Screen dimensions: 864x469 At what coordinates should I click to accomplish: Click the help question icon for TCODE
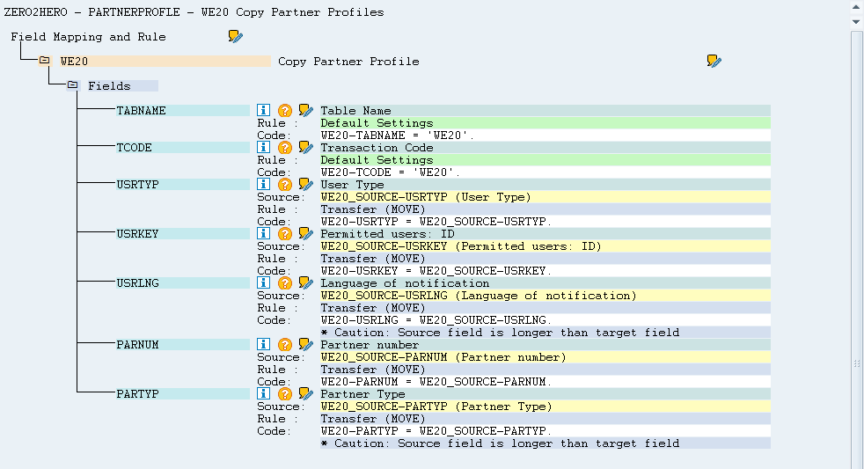[x=284, y=148]
